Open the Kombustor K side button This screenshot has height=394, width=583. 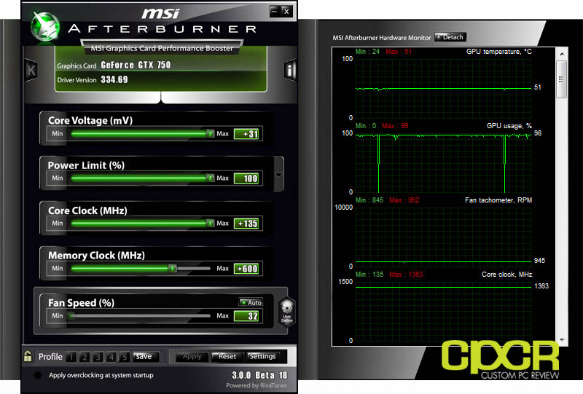(31, 70)
